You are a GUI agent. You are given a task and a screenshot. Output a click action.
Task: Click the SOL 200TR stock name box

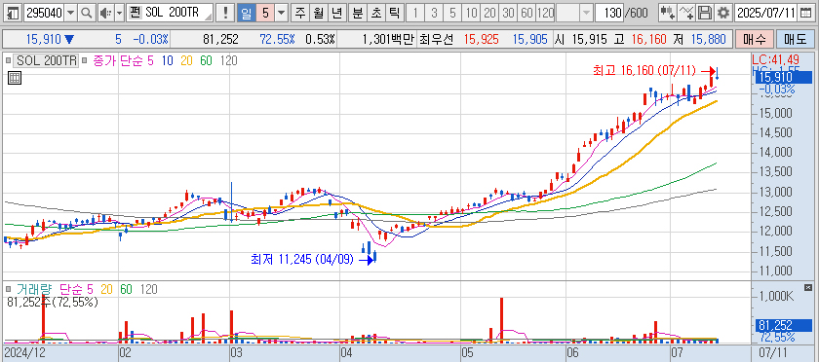click(x=170, y=13)
